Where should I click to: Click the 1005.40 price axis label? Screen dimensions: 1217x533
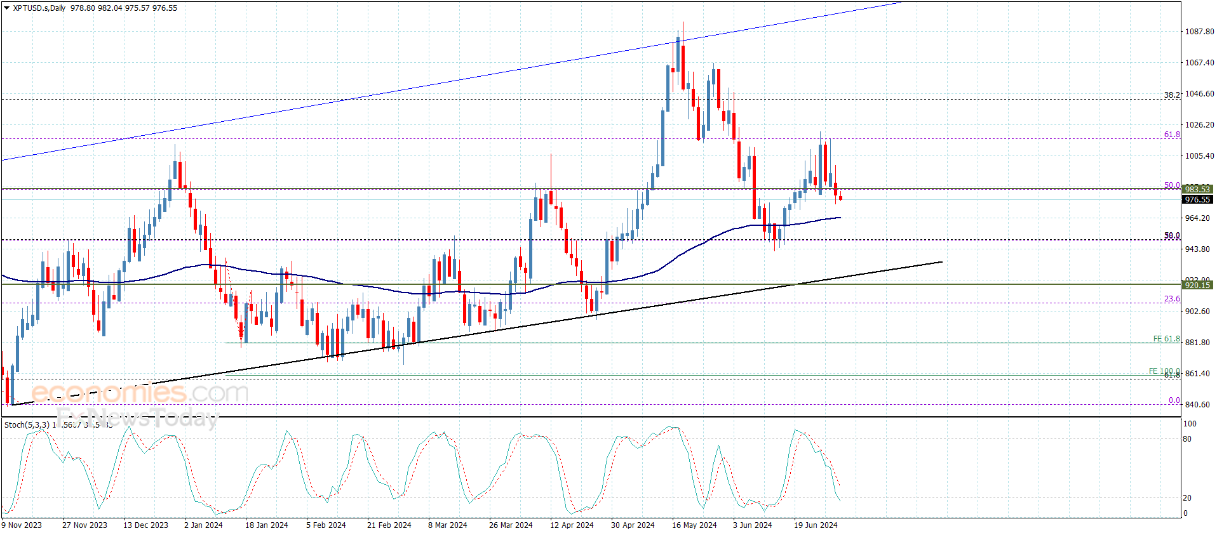pos(1199,156)
